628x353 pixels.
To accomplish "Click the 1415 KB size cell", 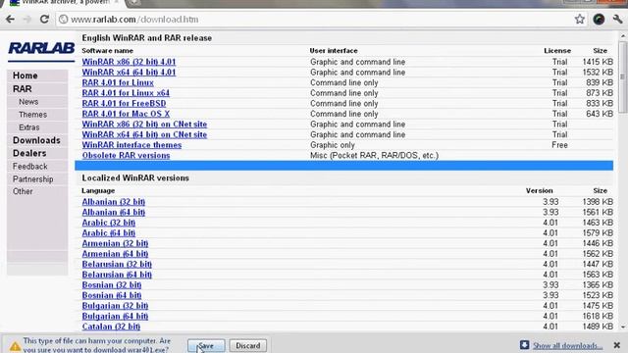I will click(598, 62).
